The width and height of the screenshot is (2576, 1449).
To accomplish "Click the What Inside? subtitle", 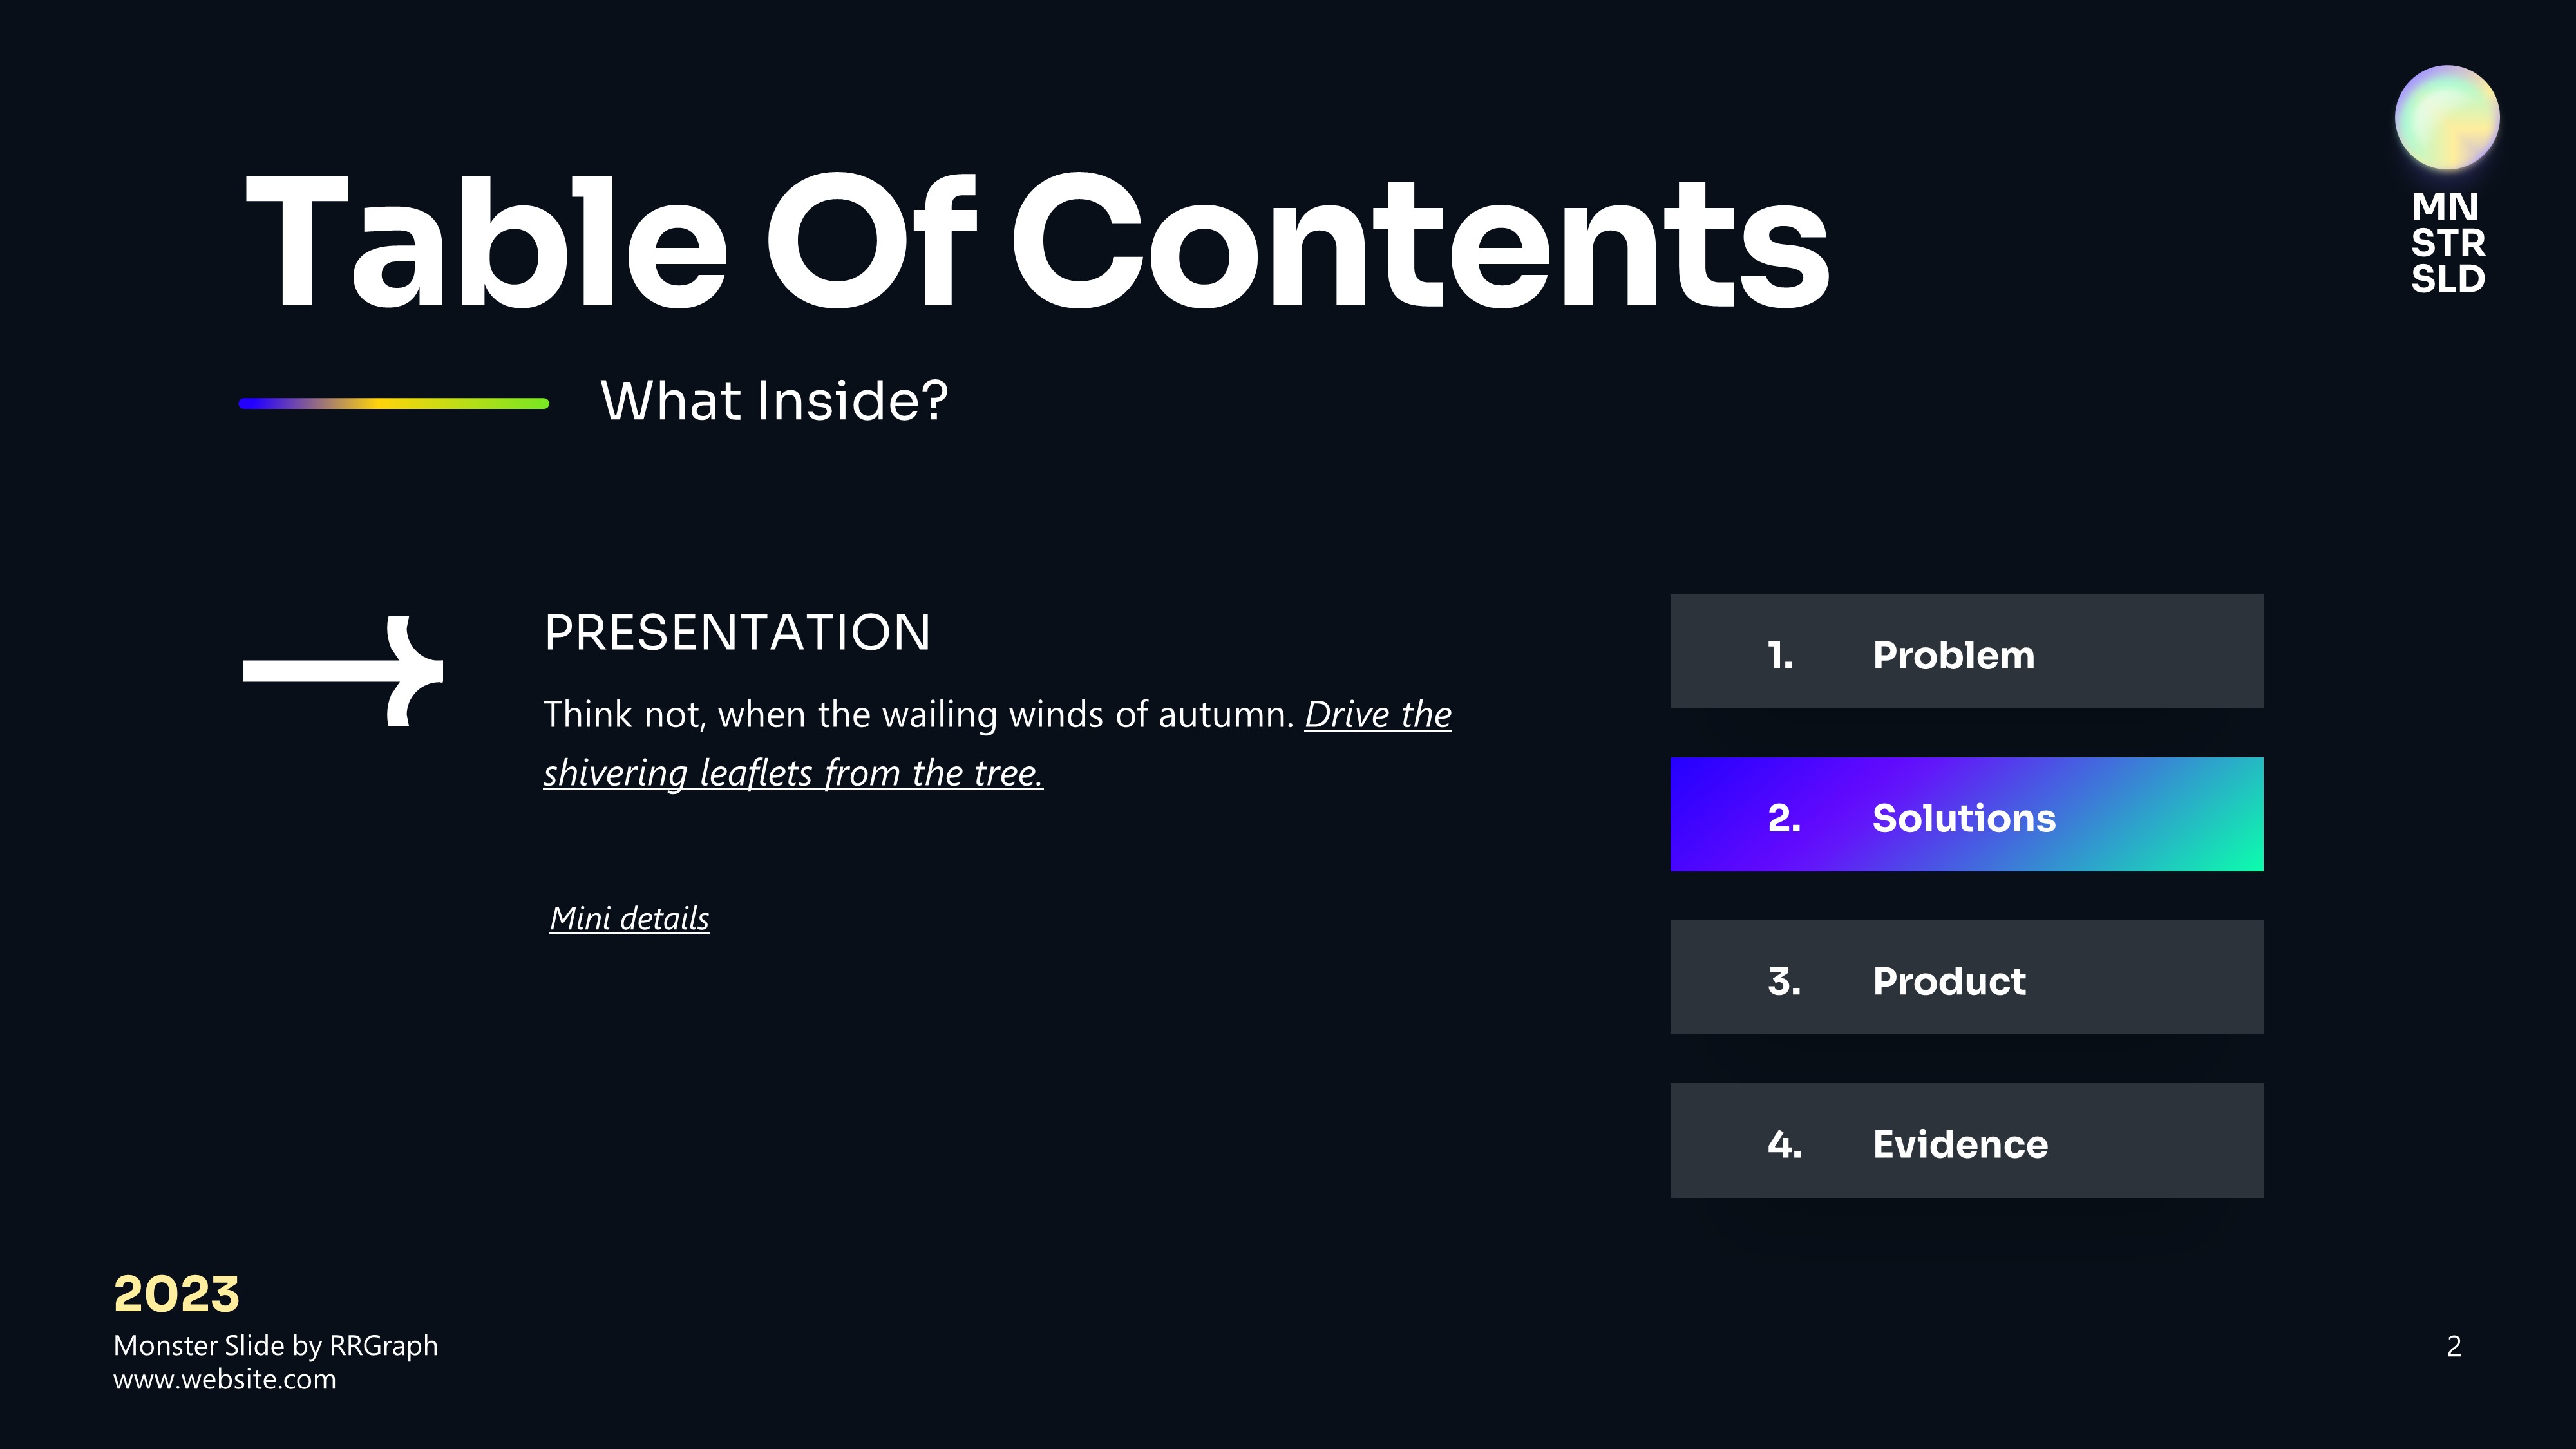I will tap(773, 401).
